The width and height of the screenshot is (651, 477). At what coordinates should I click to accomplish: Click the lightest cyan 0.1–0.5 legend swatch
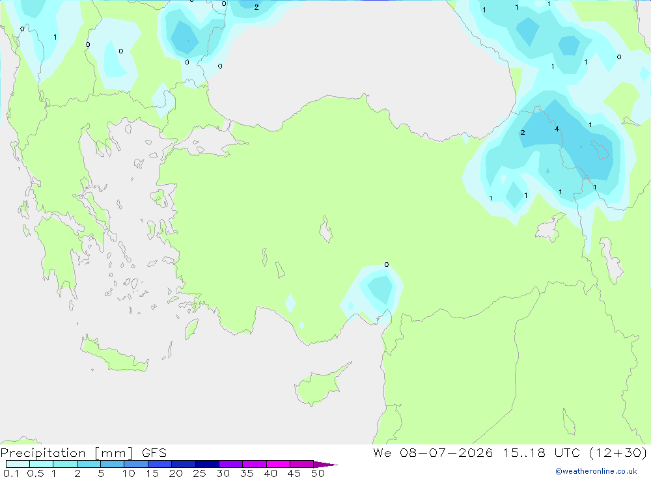18,464
